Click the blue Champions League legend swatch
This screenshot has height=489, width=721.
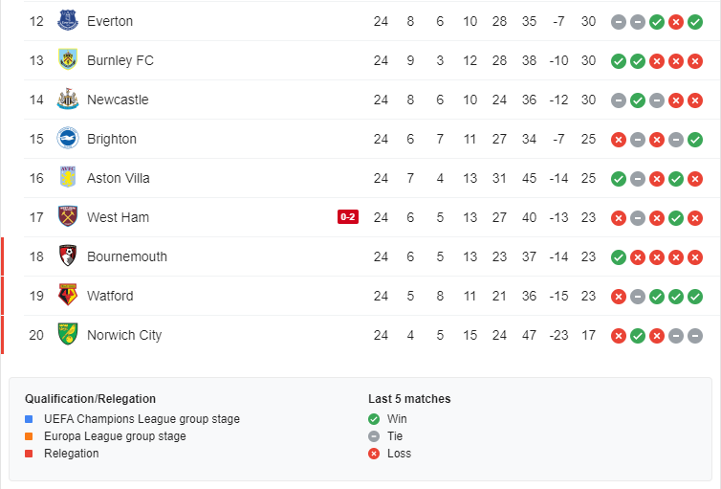coord(29,419)
